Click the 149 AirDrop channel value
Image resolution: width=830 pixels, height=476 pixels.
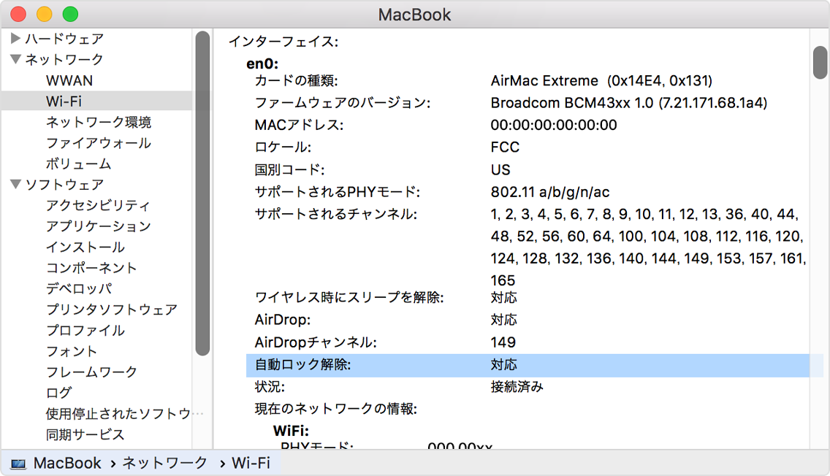503,342
